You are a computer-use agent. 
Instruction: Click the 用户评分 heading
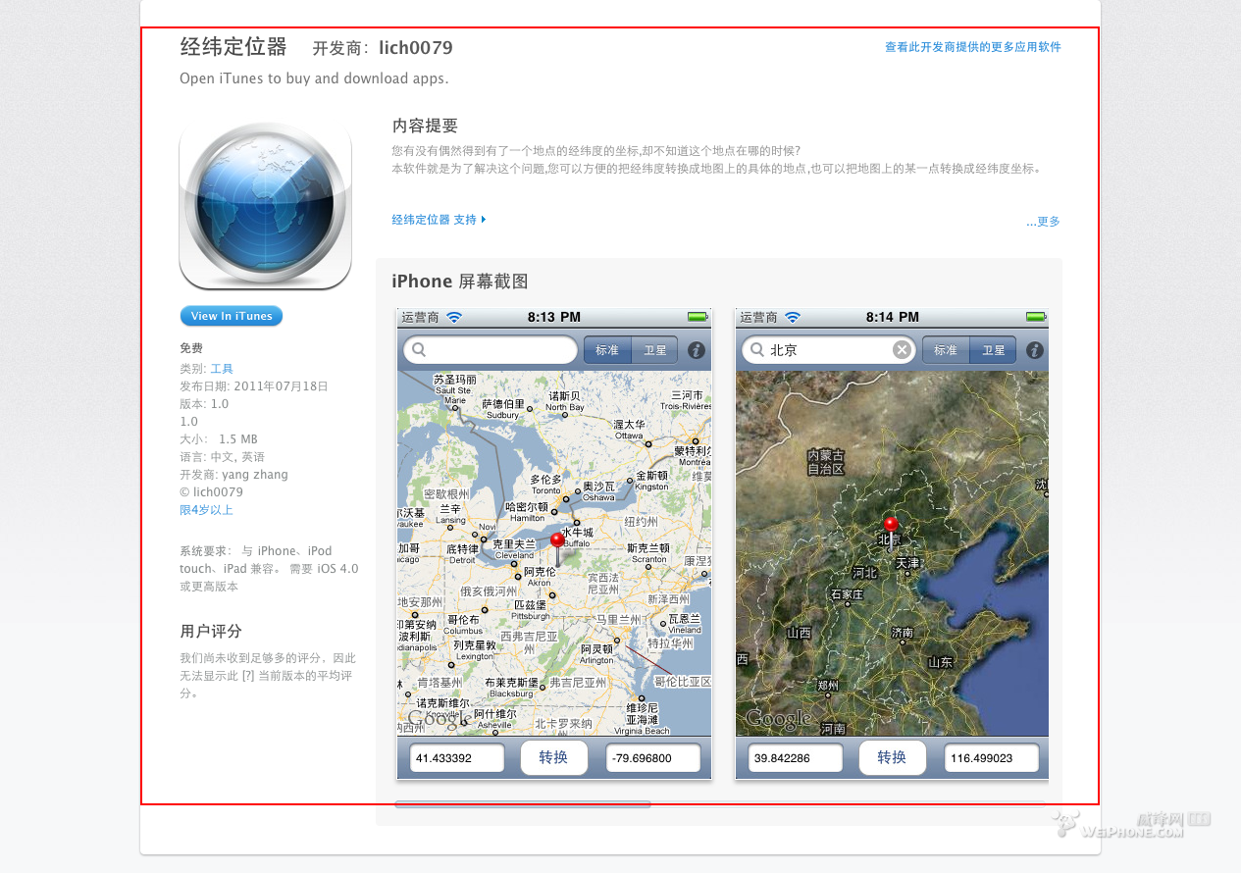point(211,631)
